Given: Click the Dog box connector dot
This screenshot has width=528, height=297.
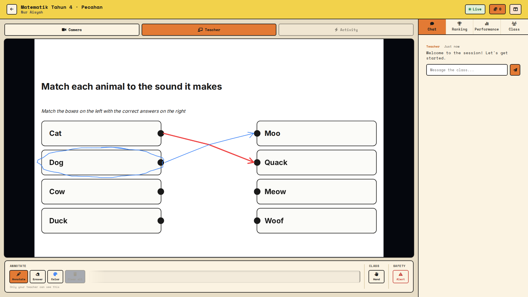Looking at the screenshot, I should pos(161,163).
